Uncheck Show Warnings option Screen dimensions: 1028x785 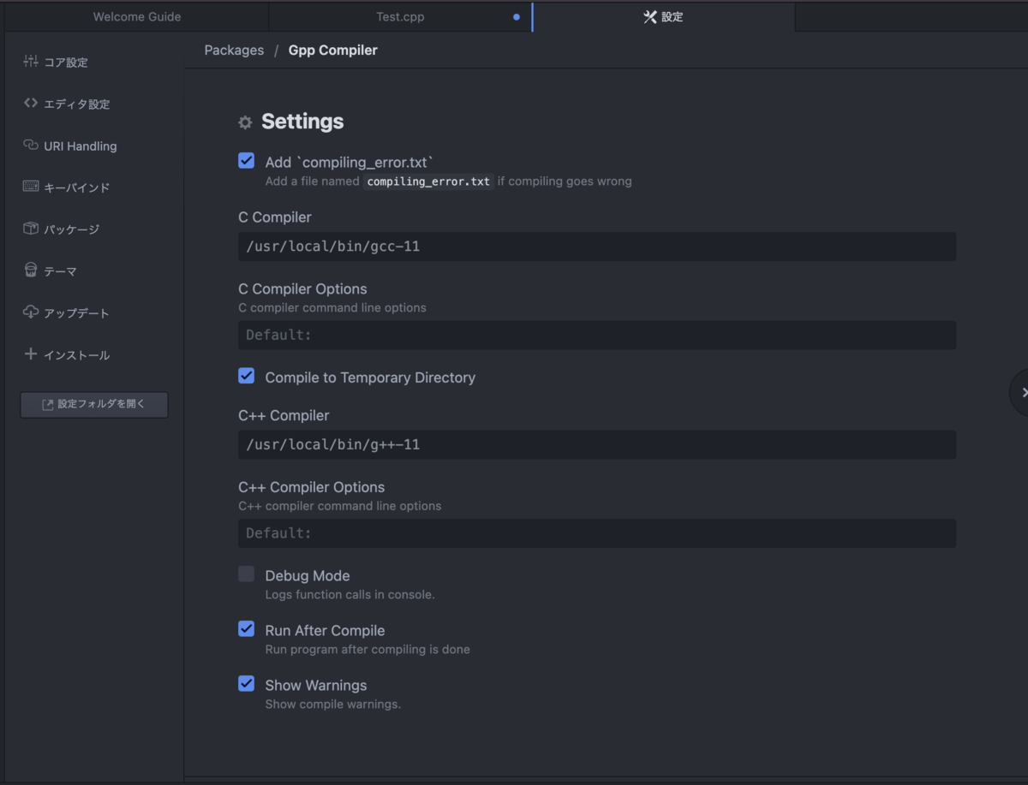(x=247, y=684)
